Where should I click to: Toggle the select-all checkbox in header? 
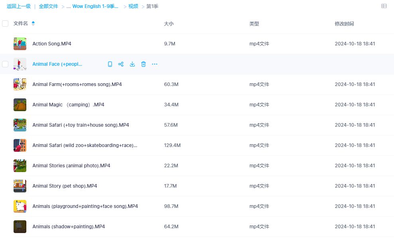coord(5,24)
